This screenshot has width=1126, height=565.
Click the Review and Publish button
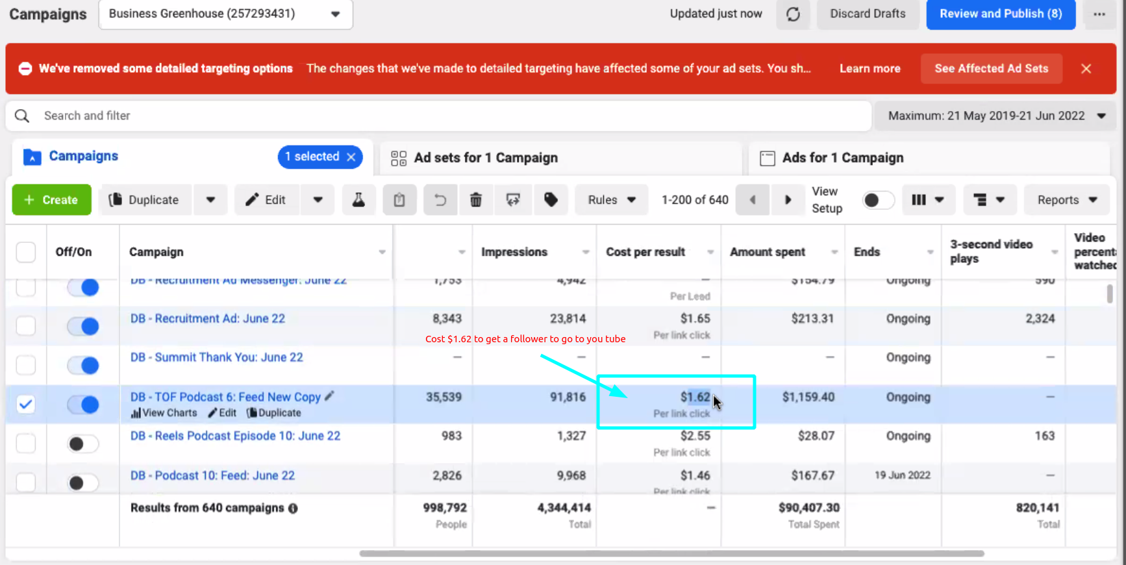tap(1000, 14)
